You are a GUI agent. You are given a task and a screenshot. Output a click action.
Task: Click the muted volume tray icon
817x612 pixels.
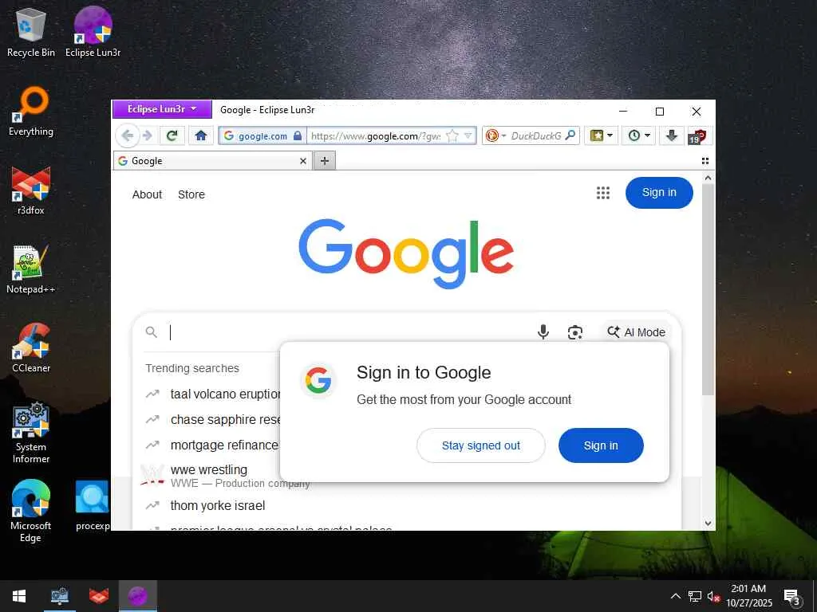point(713,596)
